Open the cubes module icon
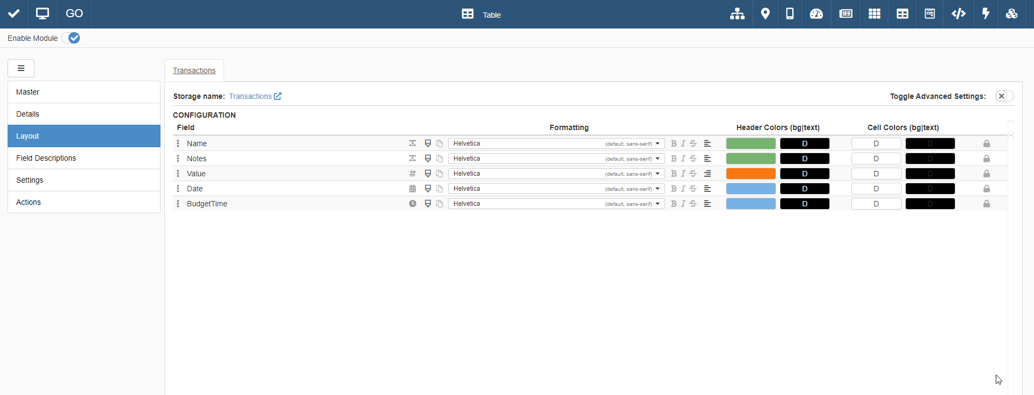This screenshot has width=1034, height=395. tap(1012, 14)
